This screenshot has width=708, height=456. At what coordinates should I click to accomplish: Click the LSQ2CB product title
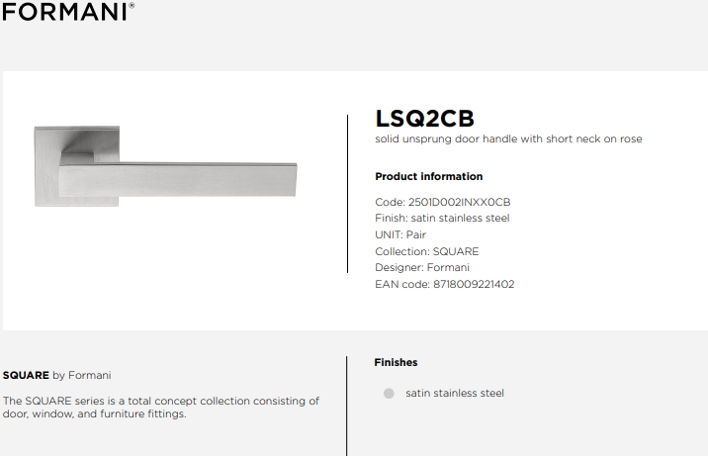click(424, 119)
